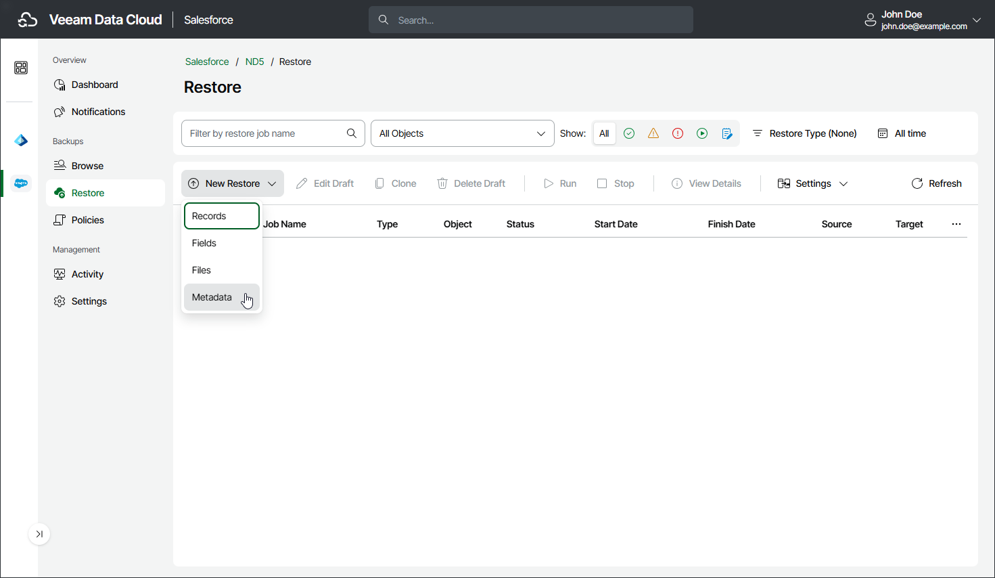The width and height of the screenshot is (995, 578).
Task: Click the Clone button
Action: [x=396, y=183]
